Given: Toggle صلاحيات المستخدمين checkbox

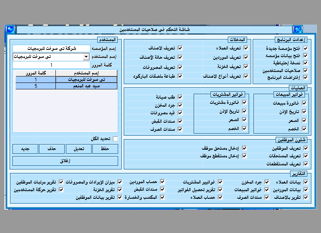Looking at the screenshot, I should pos(305,70).
